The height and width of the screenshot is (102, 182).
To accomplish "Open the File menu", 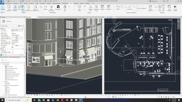I will pyautogui.click(x=2, y=3).
